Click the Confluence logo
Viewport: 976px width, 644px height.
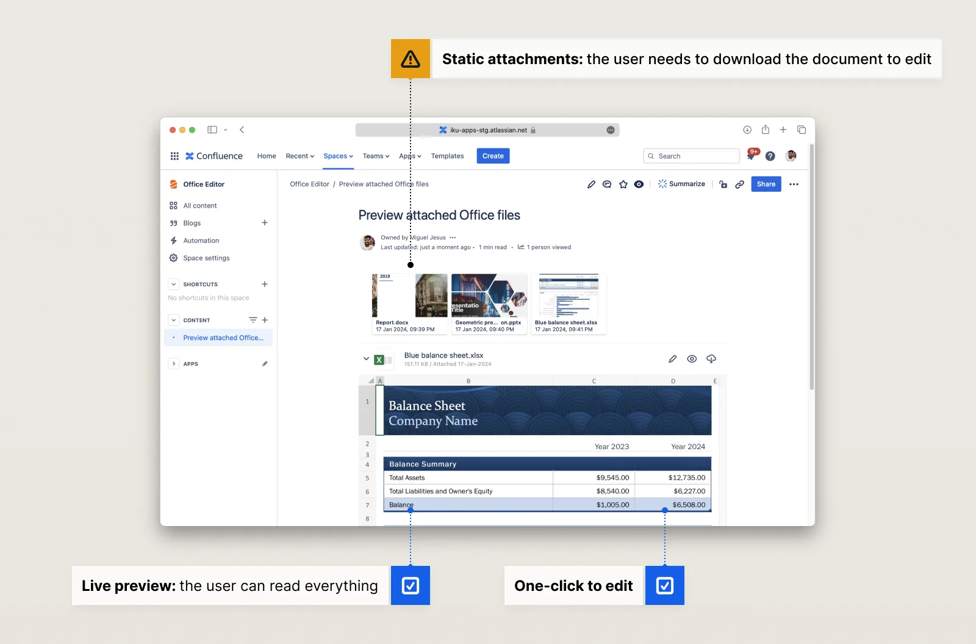[214, 156]
